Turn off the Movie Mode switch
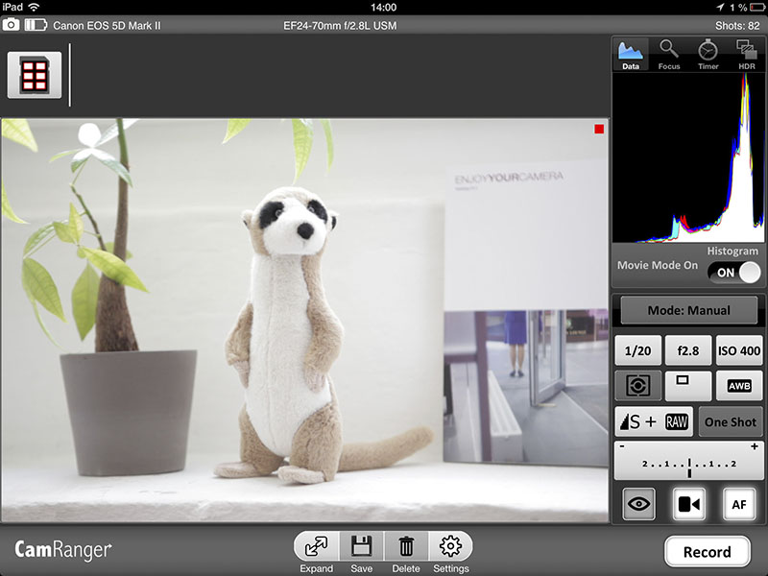This screenshot has height=576, width=768. (x=735, y=273)
